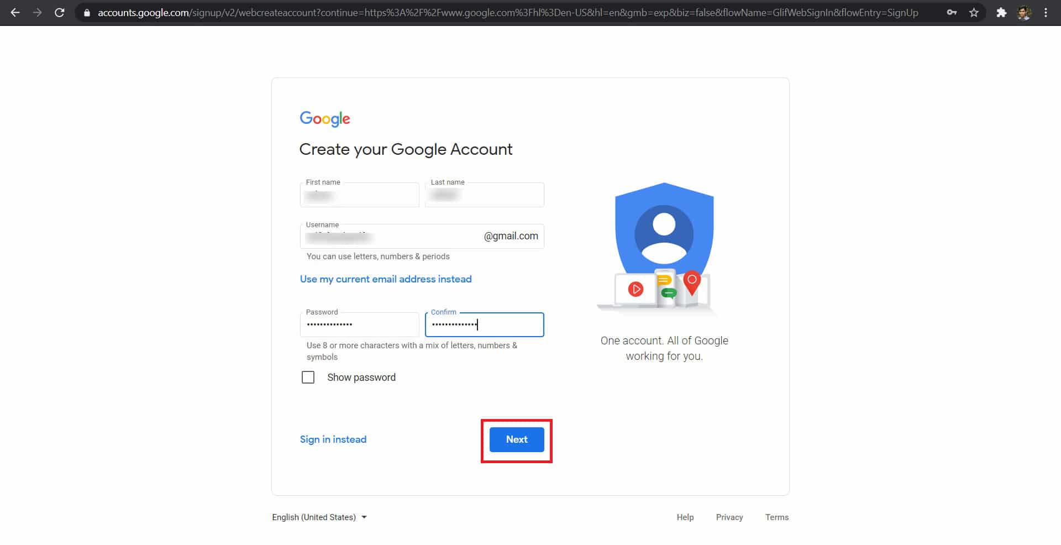Screen dimensions: 1061x545
Task: Click the browser forward arrow
Action: [x=38, y=12]
